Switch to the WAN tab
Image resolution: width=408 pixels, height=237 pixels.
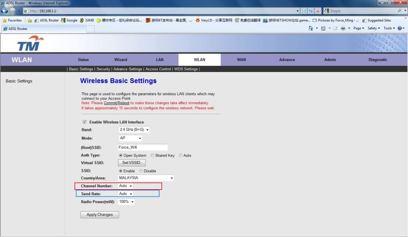point(241,60)
